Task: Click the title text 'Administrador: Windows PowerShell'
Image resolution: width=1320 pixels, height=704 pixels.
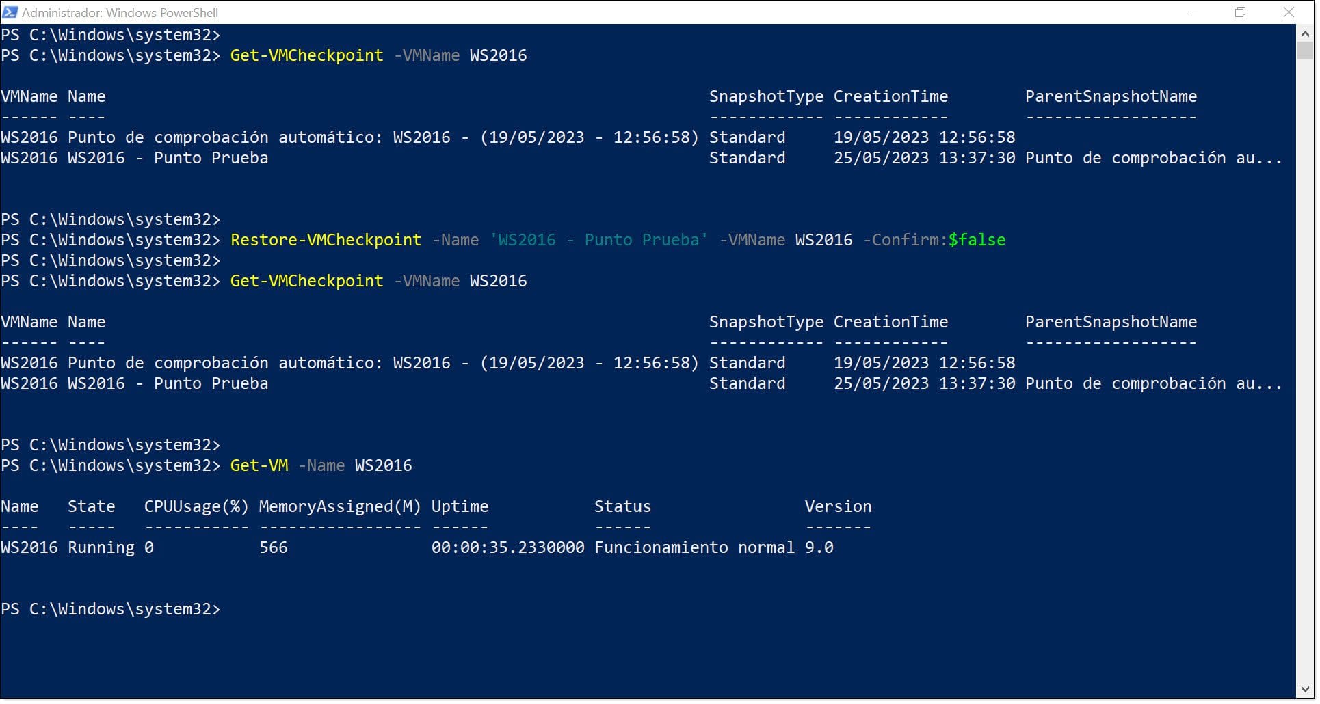Action: pos(120,12)
